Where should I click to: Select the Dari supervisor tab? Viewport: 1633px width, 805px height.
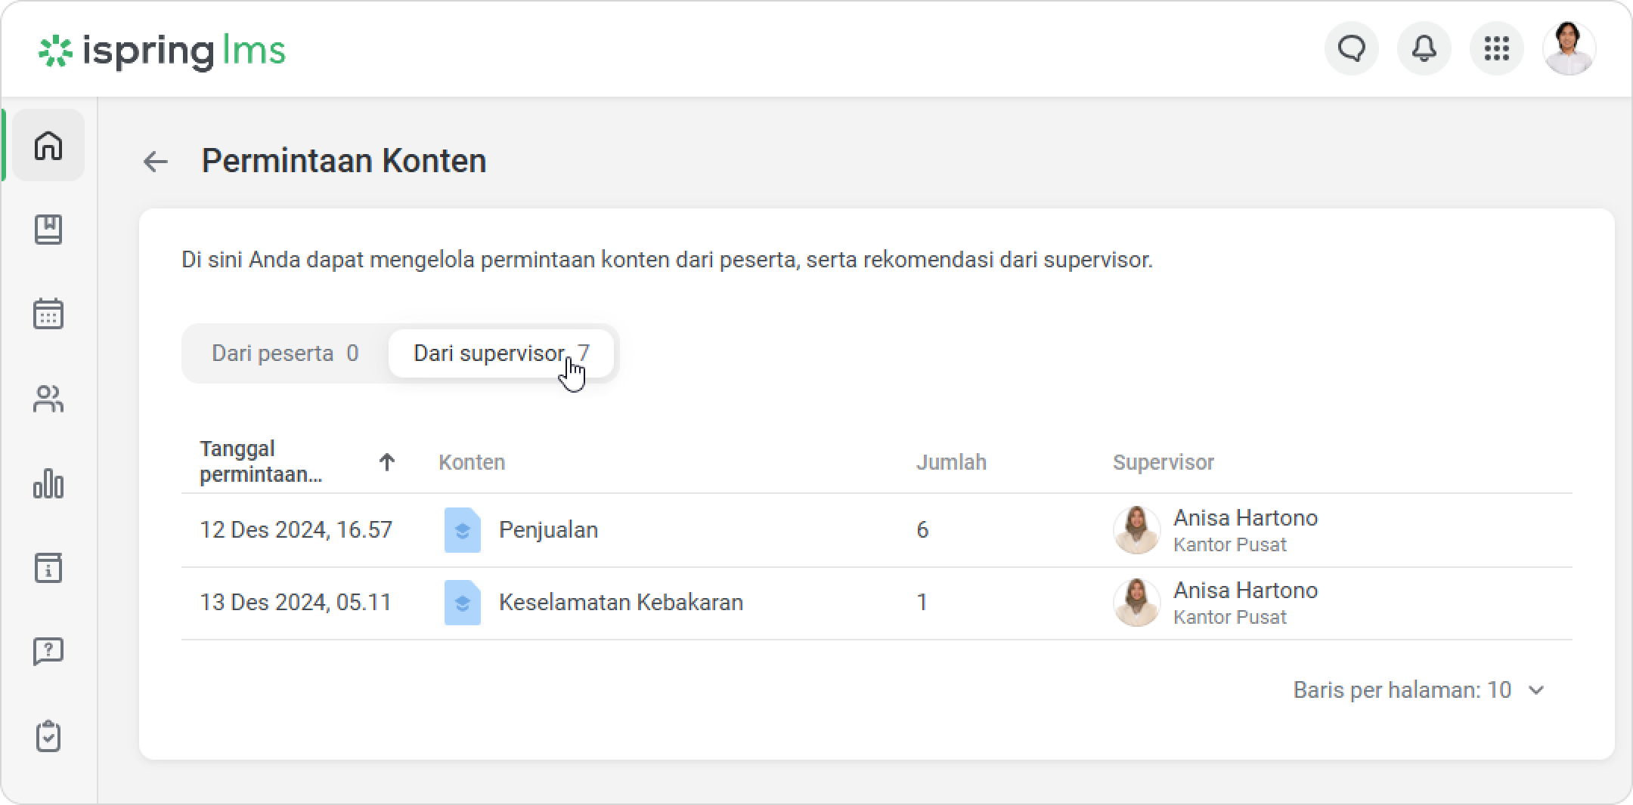pyautogui.click(x=500, y=353)
